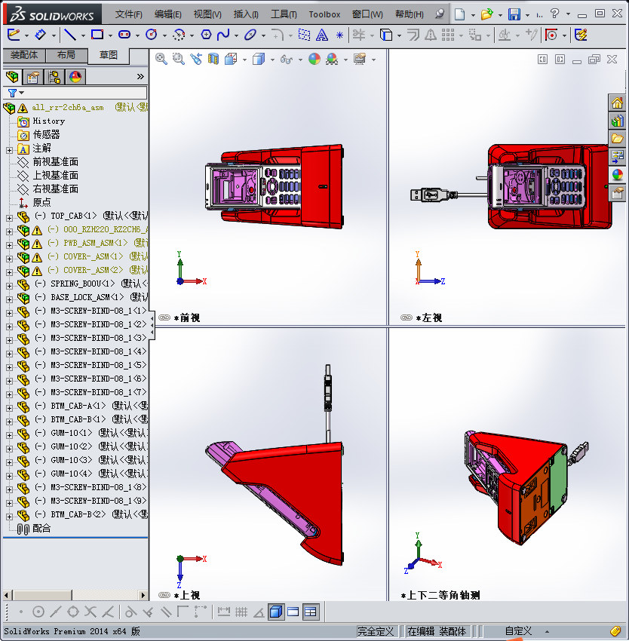Open File Explorer folder icon in task pane
Screen dimensions: 629x641
pos(617,139)
